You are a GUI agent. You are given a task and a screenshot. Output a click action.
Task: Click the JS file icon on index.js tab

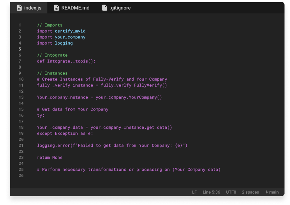coord(19,8)
